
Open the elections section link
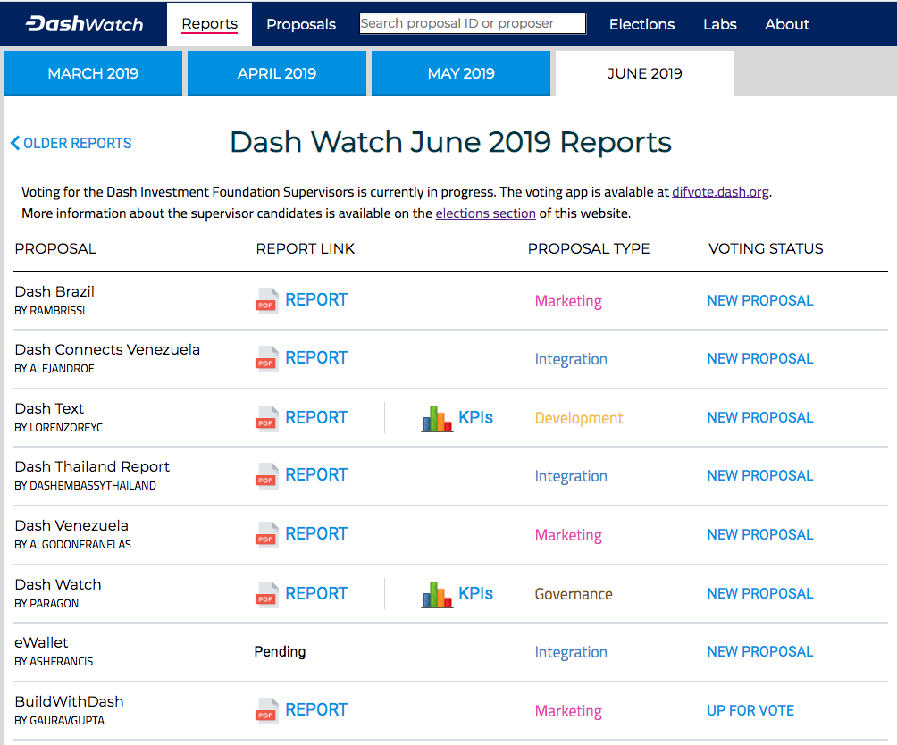[x=485, y=213]
